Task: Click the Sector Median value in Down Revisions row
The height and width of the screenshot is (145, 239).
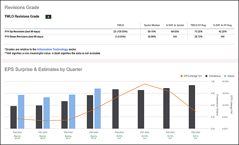Action: pyautogui.click(x=152, y=37)
